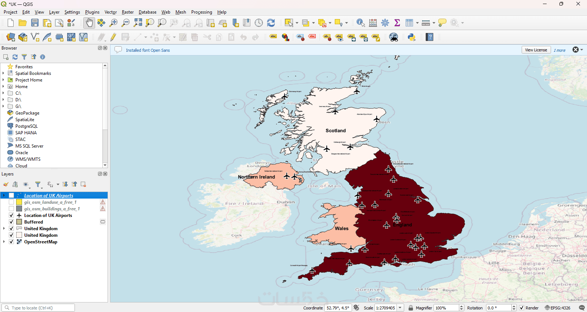Open the Python console icon
The height and width of the screenshot is (312, 587).
[412, 37]
